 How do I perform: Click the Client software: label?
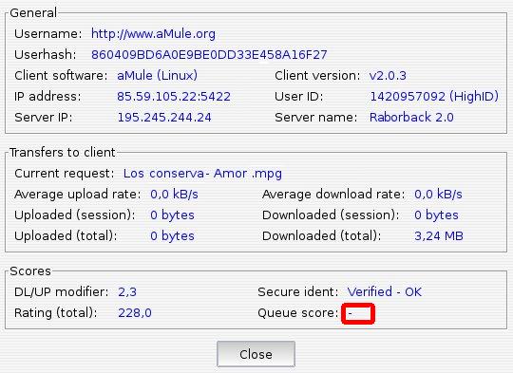tap(61, 76)
